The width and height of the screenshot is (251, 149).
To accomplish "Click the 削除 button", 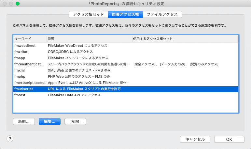I will (75, 121).
